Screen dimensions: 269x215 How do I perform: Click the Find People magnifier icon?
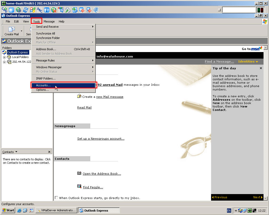[x=79, y=186]
